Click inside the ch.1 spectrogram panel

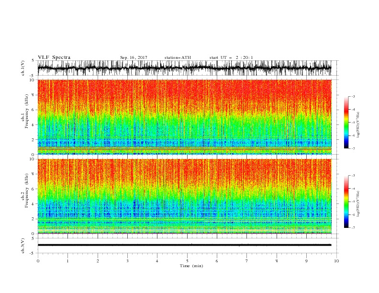(x=184, y=117)
